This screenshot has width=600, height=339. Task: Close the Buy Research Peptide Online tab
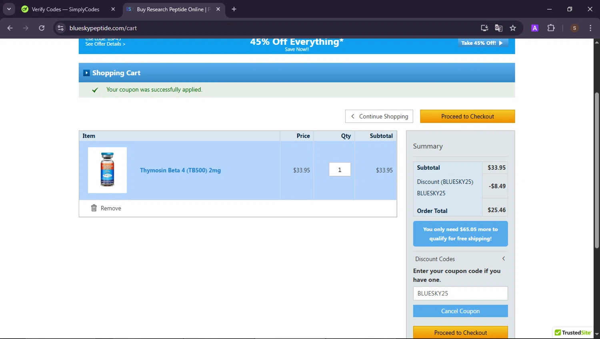(218, 9)
